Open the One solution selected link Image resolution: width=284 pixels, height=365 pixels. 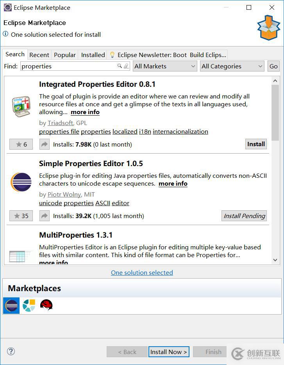tap(142, 272)
